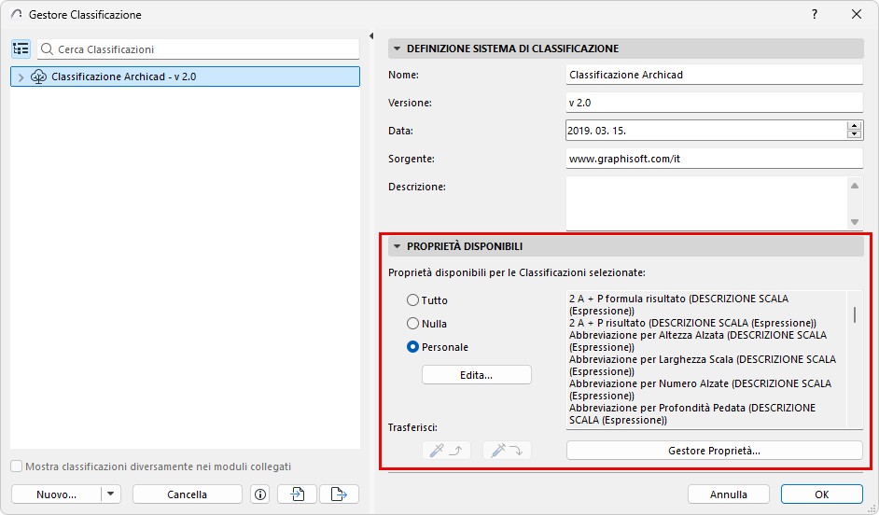Click '2 A + P formula risultato' list entry

[x=679, y=305]
